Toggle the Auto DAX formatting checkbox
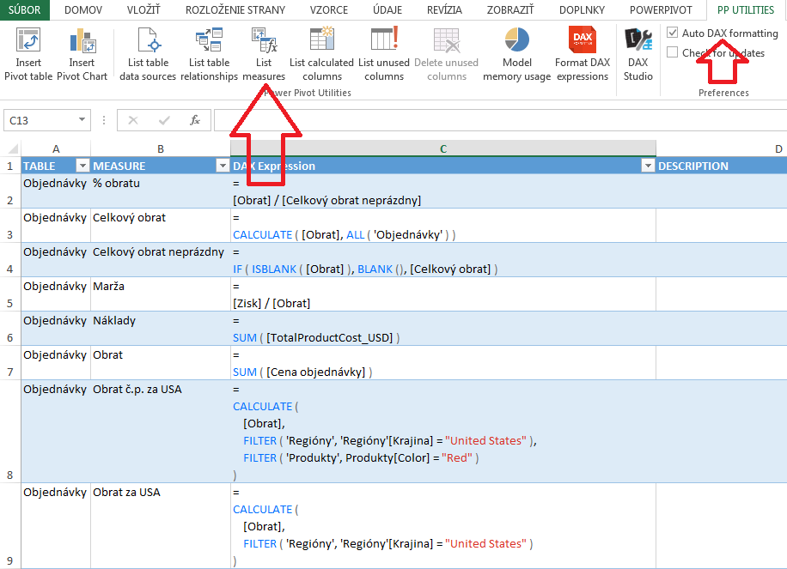This screenshot has width=787, height=569. pyautogui.click(x=673, y=33)
